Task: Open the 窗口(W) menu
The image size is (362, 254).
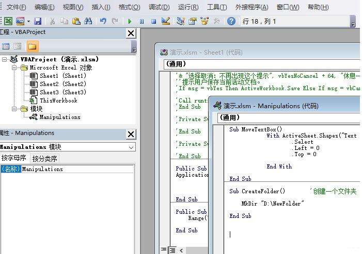Action: tap(288, 7)
